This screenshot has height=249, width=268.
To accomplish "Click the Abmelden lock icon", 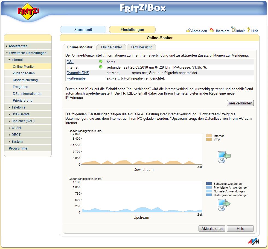I will [188, 30].
